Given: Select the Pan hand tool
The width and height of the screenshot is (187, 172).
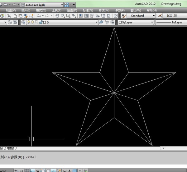Looking at the screenshot, I should 57,16.
